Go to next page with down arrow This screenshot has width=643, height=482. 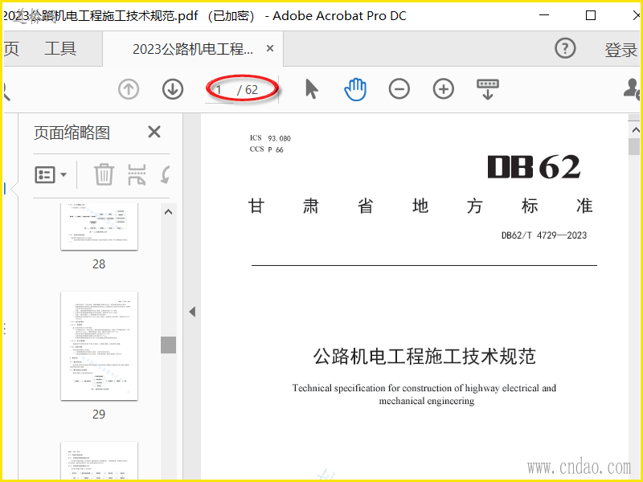point(173,89)
